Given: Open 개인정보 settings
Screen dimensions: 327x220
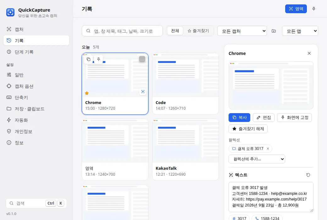Looking at the screenshot, I should [x=36, y=131].
